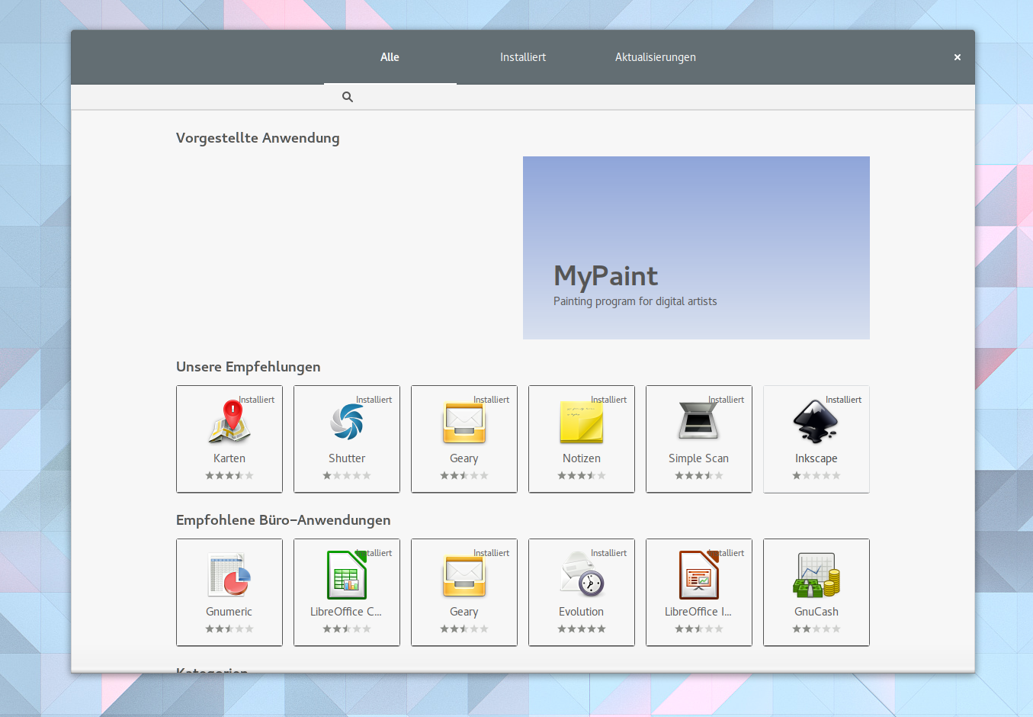The width and height of the screenshot is (1033, 717).
Task: Open the Aktualisierungen tab
Action: tap(654, 57)
